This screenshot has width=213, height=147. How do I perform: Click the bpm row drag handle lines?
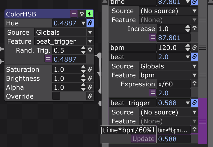203,48
